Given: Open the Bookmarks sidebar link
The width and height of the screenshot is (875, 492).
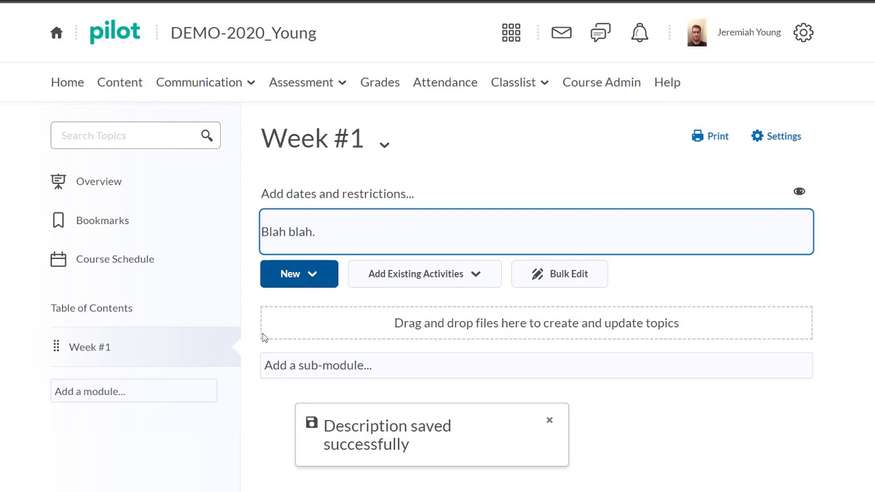Looking at the screenshot, I should point(103,220).
